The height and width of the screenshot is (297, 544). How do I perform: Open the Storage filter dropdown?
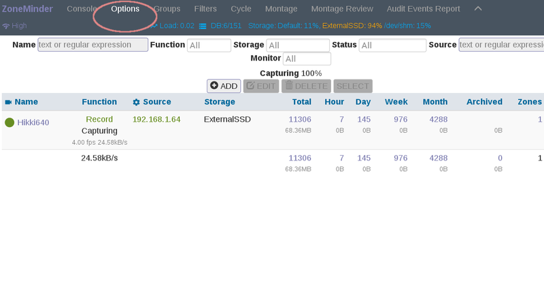pyautogui.click(x=298, y=45)
